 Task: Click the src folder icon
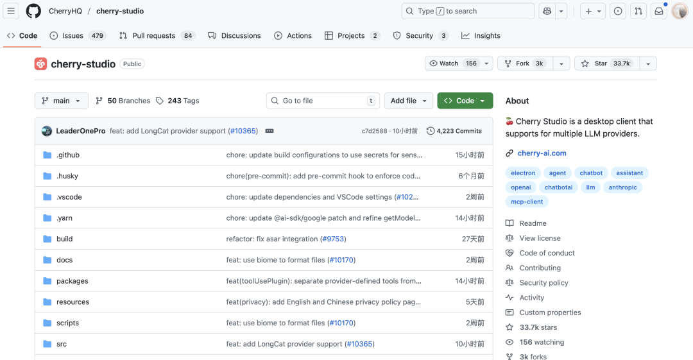tap(47, 344)
